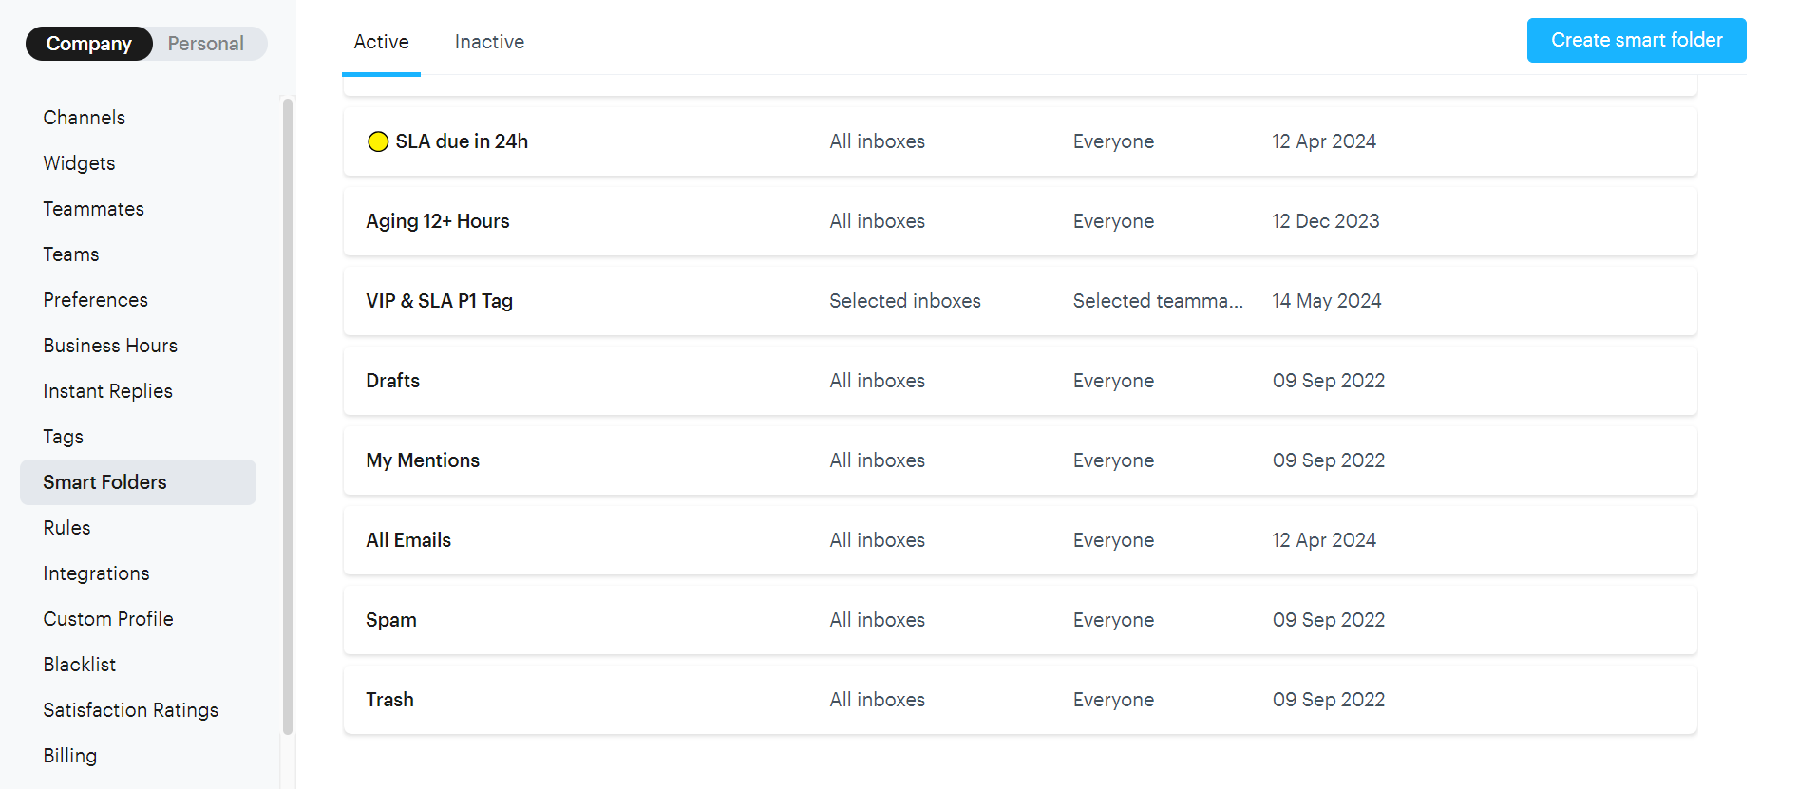Navigate to Rules in sidebar

coord(66,528)
